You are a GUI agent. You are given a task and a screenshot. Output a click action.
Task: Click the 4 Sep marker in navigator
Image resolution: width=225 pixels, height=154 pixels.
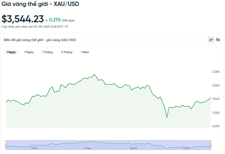coord(87,148)
